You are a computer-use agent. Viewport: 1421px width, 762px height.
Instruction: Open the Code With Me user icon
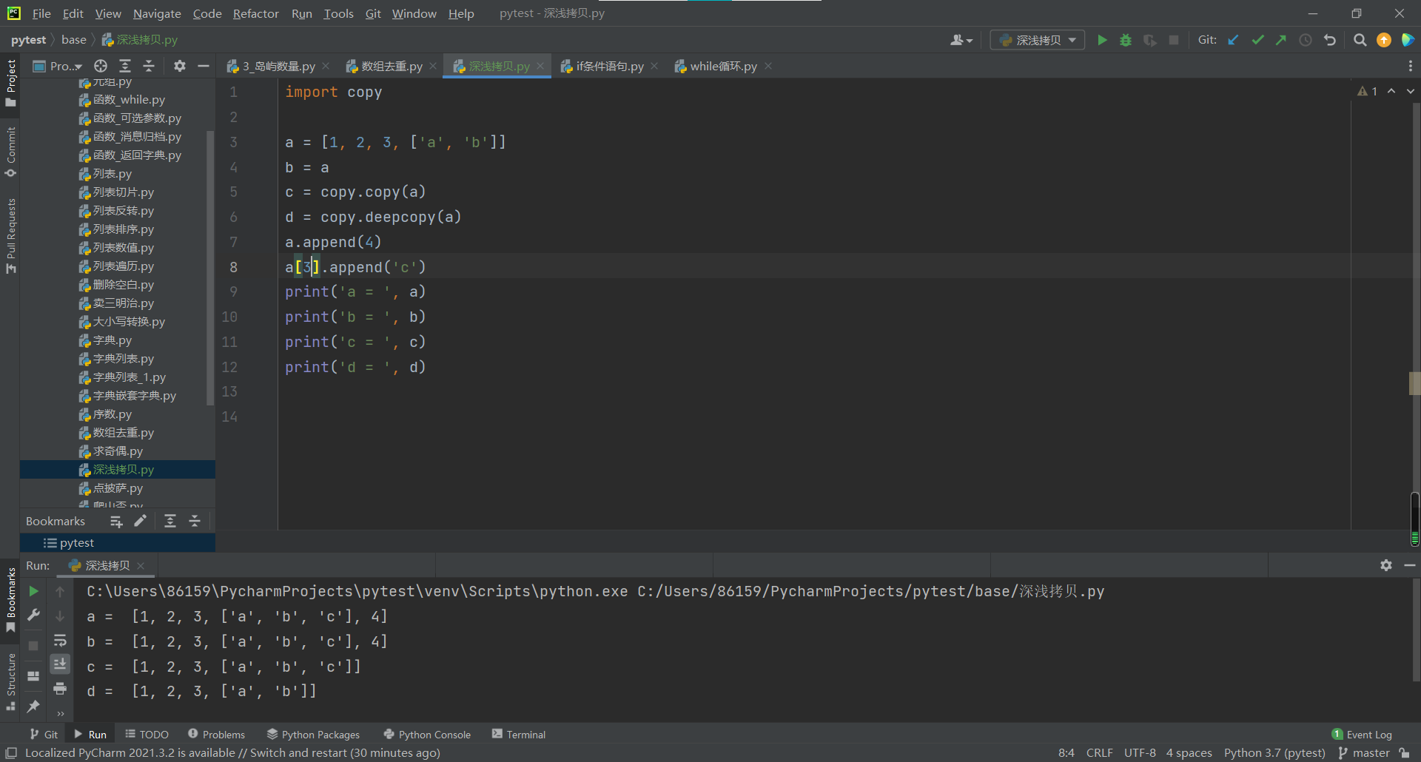(961, 40)
